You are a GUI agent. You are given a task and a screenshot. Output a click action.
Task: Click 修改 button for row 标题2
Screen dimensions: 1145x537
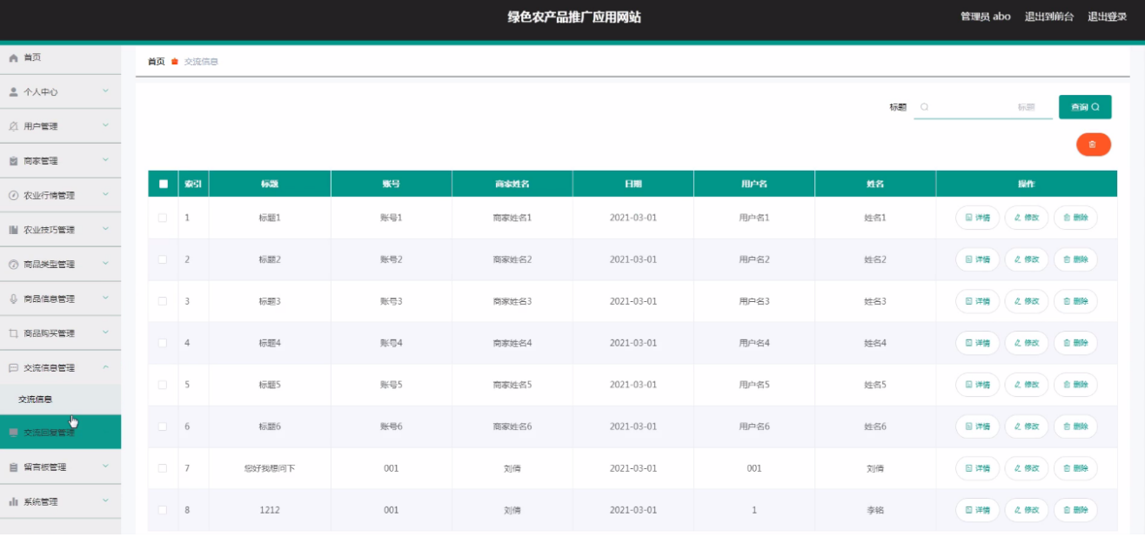pos(1027,259)
